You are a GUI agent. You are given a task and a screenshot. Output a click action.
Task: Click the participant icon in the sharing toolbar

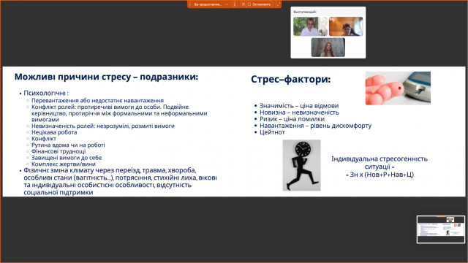click(x=235, y=4)
